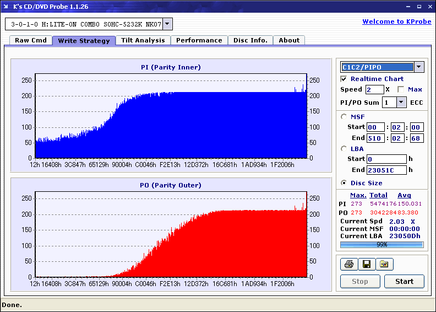This screenshot has width=436, height=312.
Task: Click the PO average value 83.380
Action: (x=407, y=213)
